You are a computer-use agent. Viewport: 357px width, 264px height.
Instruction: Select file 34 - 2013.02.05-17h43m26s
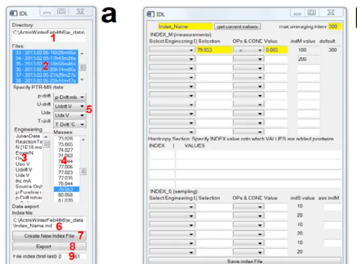point(45,58)
